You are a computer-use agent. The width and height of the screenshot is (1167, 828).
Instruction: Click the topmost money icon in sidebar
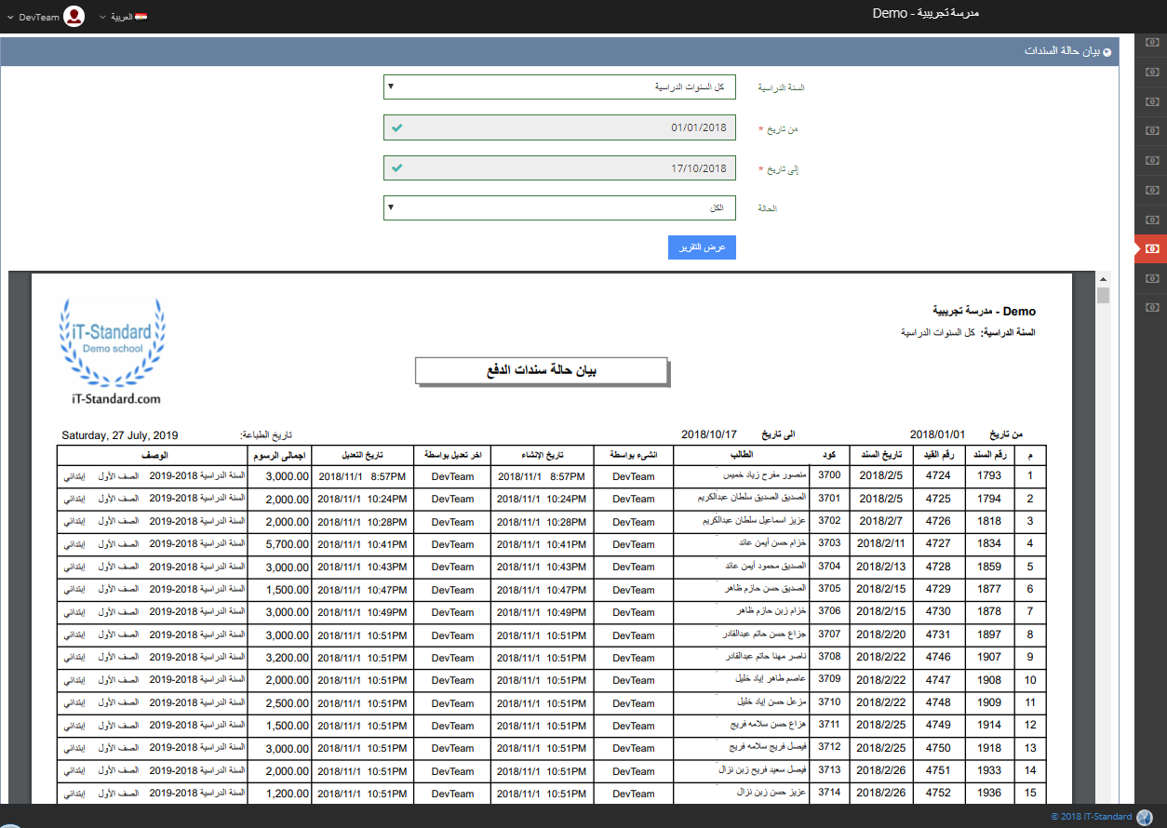coord(1152,42)
